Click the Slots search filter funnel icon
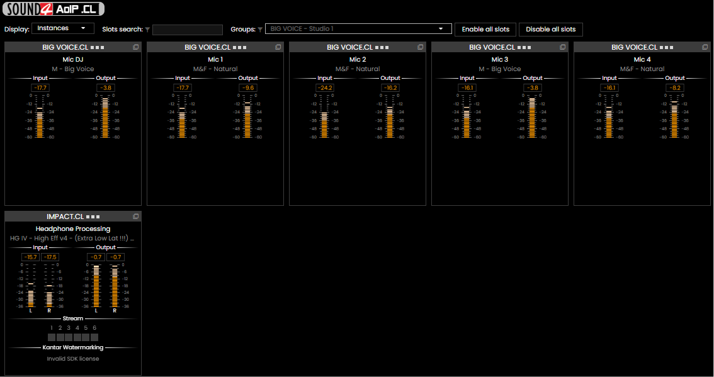 pos(147,30)
